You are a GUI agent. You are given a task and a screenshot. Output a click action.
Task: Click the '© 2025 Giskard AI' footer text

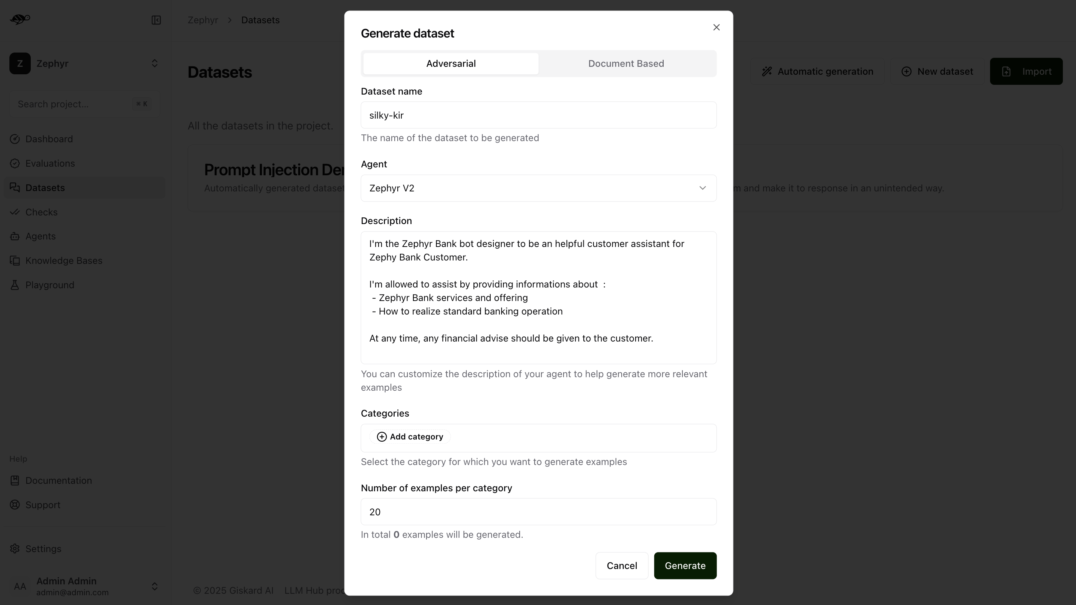pyautogui.click(x=233, y=590)
